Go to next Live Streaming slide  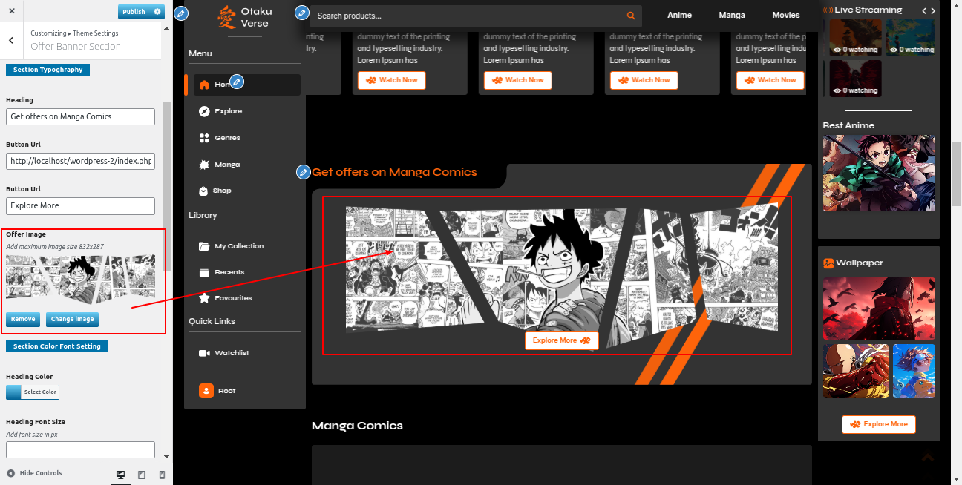click(x=934, y=10)
